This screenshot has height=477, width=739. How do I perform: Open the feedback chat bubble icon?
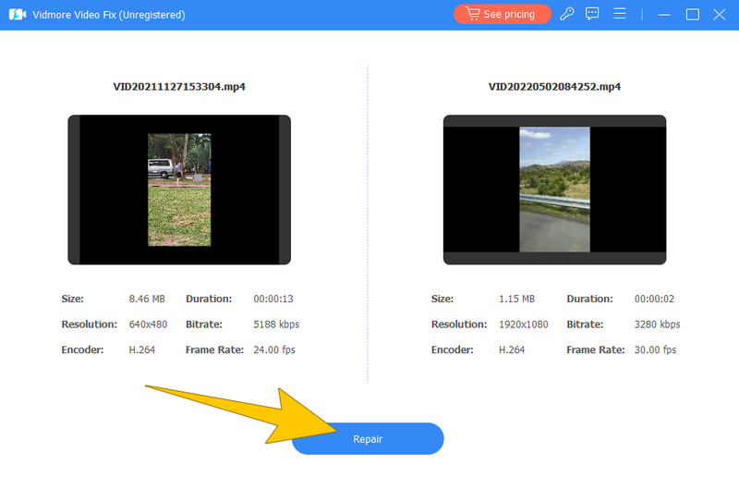592,14
